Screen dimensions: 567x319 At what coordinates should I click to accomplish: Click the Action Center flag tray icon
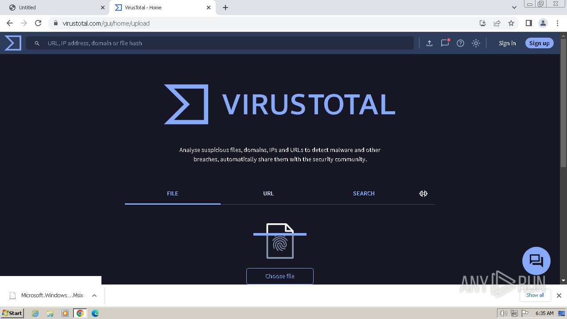tap(525, 313)
